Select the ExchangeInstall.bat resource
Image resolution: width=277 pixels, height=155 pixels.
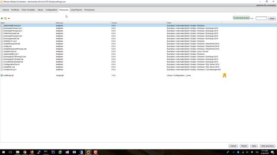pos(11,38)
